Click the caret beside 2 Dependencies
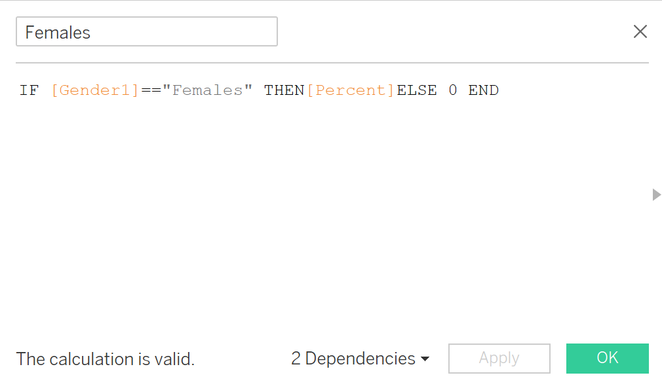 (x=425, y=359)
